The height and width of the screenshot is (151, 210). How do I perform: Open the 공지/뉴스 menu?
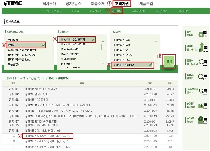coord(73,4)
